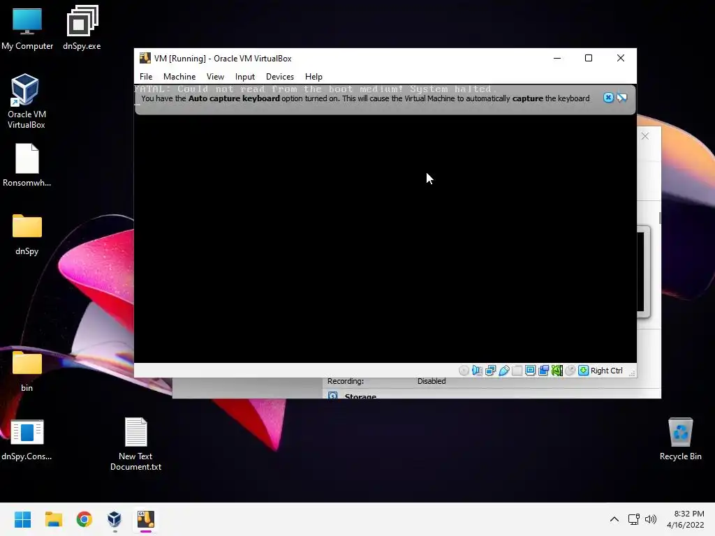Open the Devices menu

[x=279, y=77]
